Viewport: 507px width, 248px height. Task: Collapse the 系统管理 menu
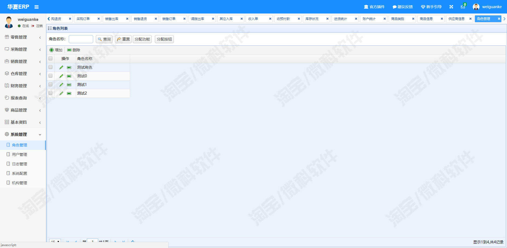[x=23, y=134]
